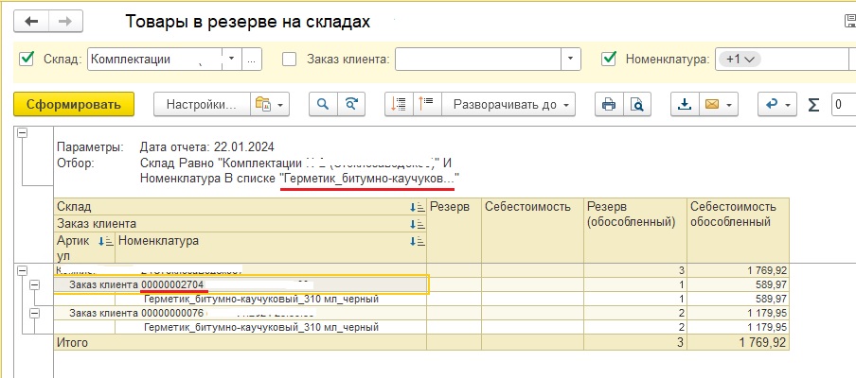
Task: Click sort icon in Номенклатура header
Action: (418, 241)
